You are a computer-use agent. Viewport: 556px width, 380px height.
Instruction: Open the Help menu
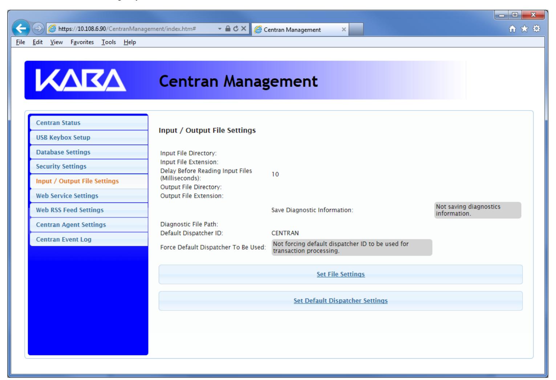point(130,42)
